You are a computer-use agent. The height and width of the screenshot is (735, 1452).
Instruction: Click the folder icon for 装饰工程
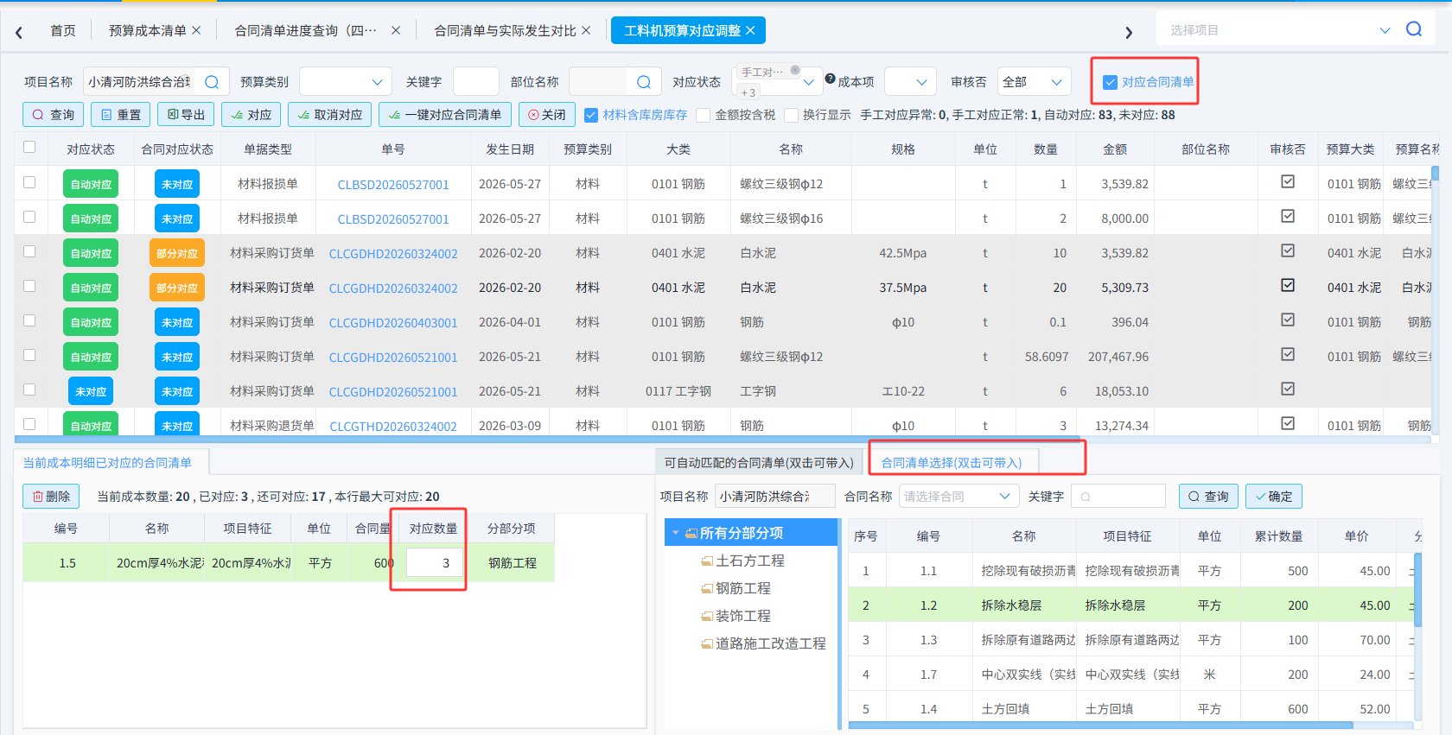tap(707, 617)
